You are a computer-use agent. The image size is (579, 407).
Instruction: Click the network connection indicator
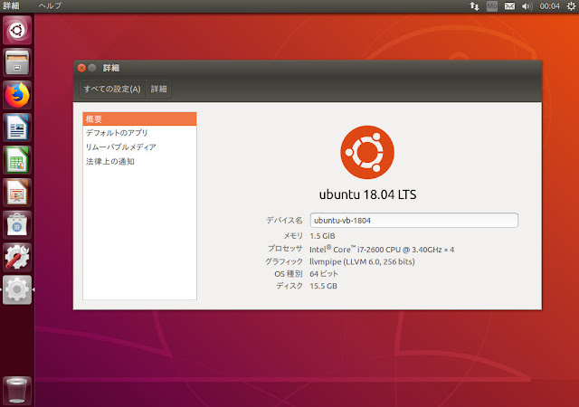(474, 6)
